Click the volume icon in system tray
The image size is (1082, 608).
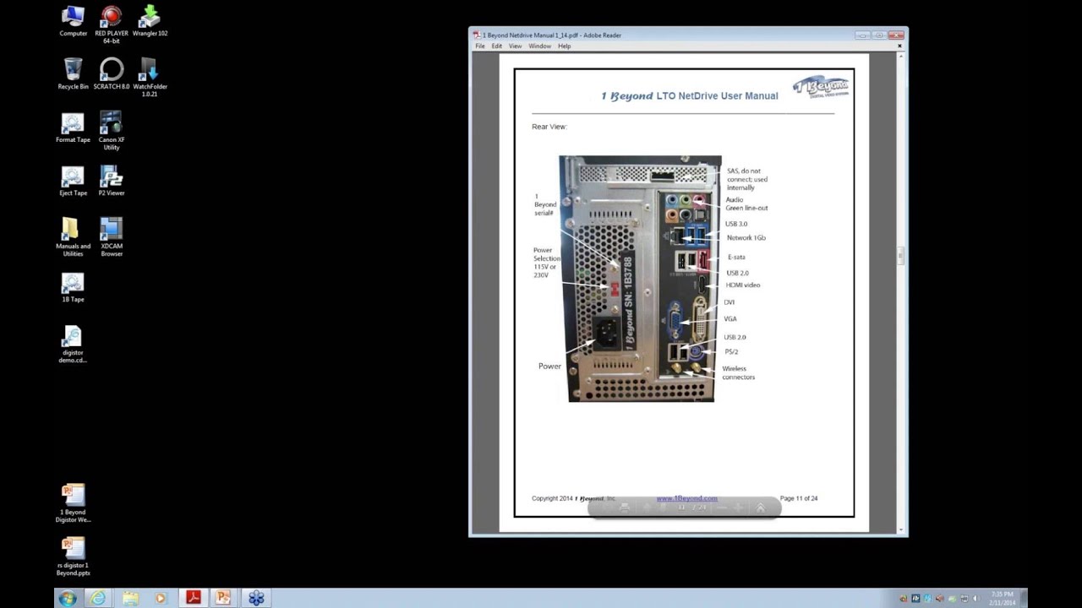click(975, 598)
